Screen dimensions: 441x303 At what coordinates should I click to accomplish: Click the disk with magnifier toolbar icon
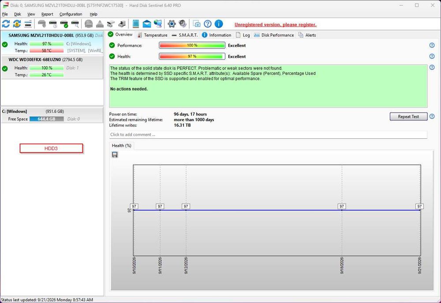point(75,24)
